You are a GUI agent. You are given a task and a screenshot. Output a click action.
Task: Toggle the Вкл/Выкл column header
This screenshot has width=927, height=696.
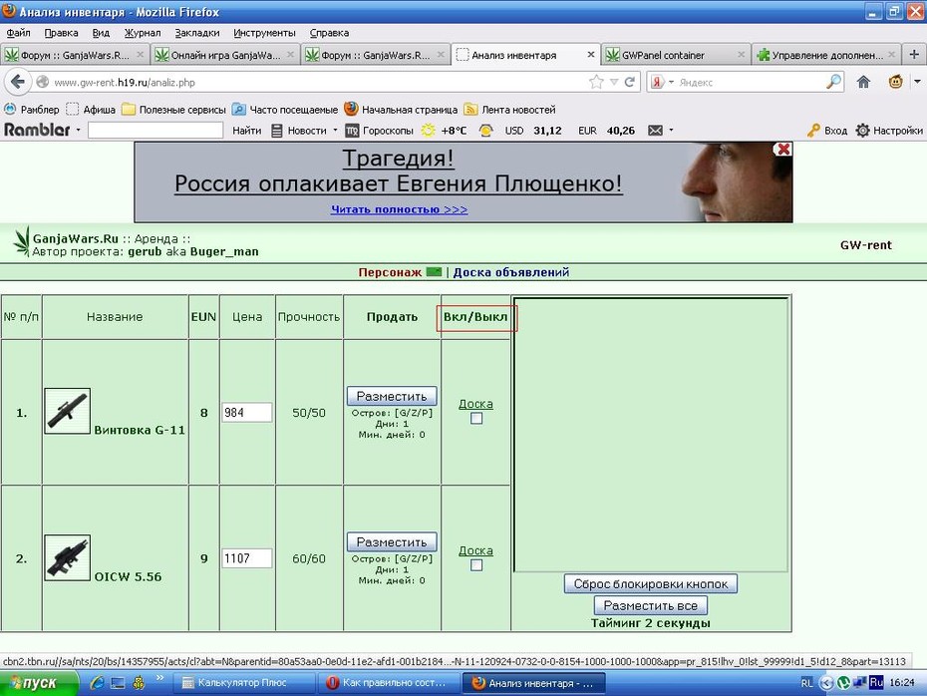(475, 317)
